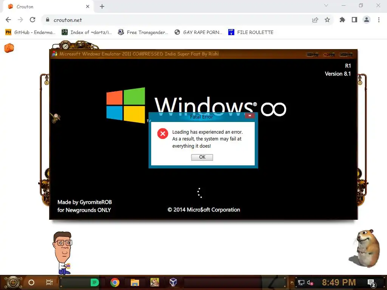Open the Box hamster app on taskbar
Viewport: 387px width, 290px height.
[155, 282]
